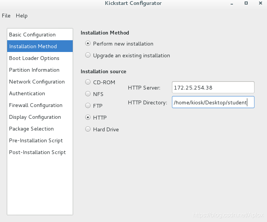Open the Help menu
267x222 pixels.
pos(22,16)
